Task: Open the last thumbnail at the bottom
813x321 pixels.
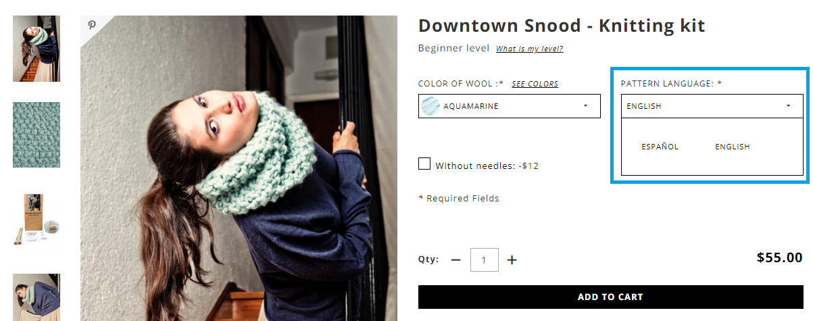Action: [36, 297]
